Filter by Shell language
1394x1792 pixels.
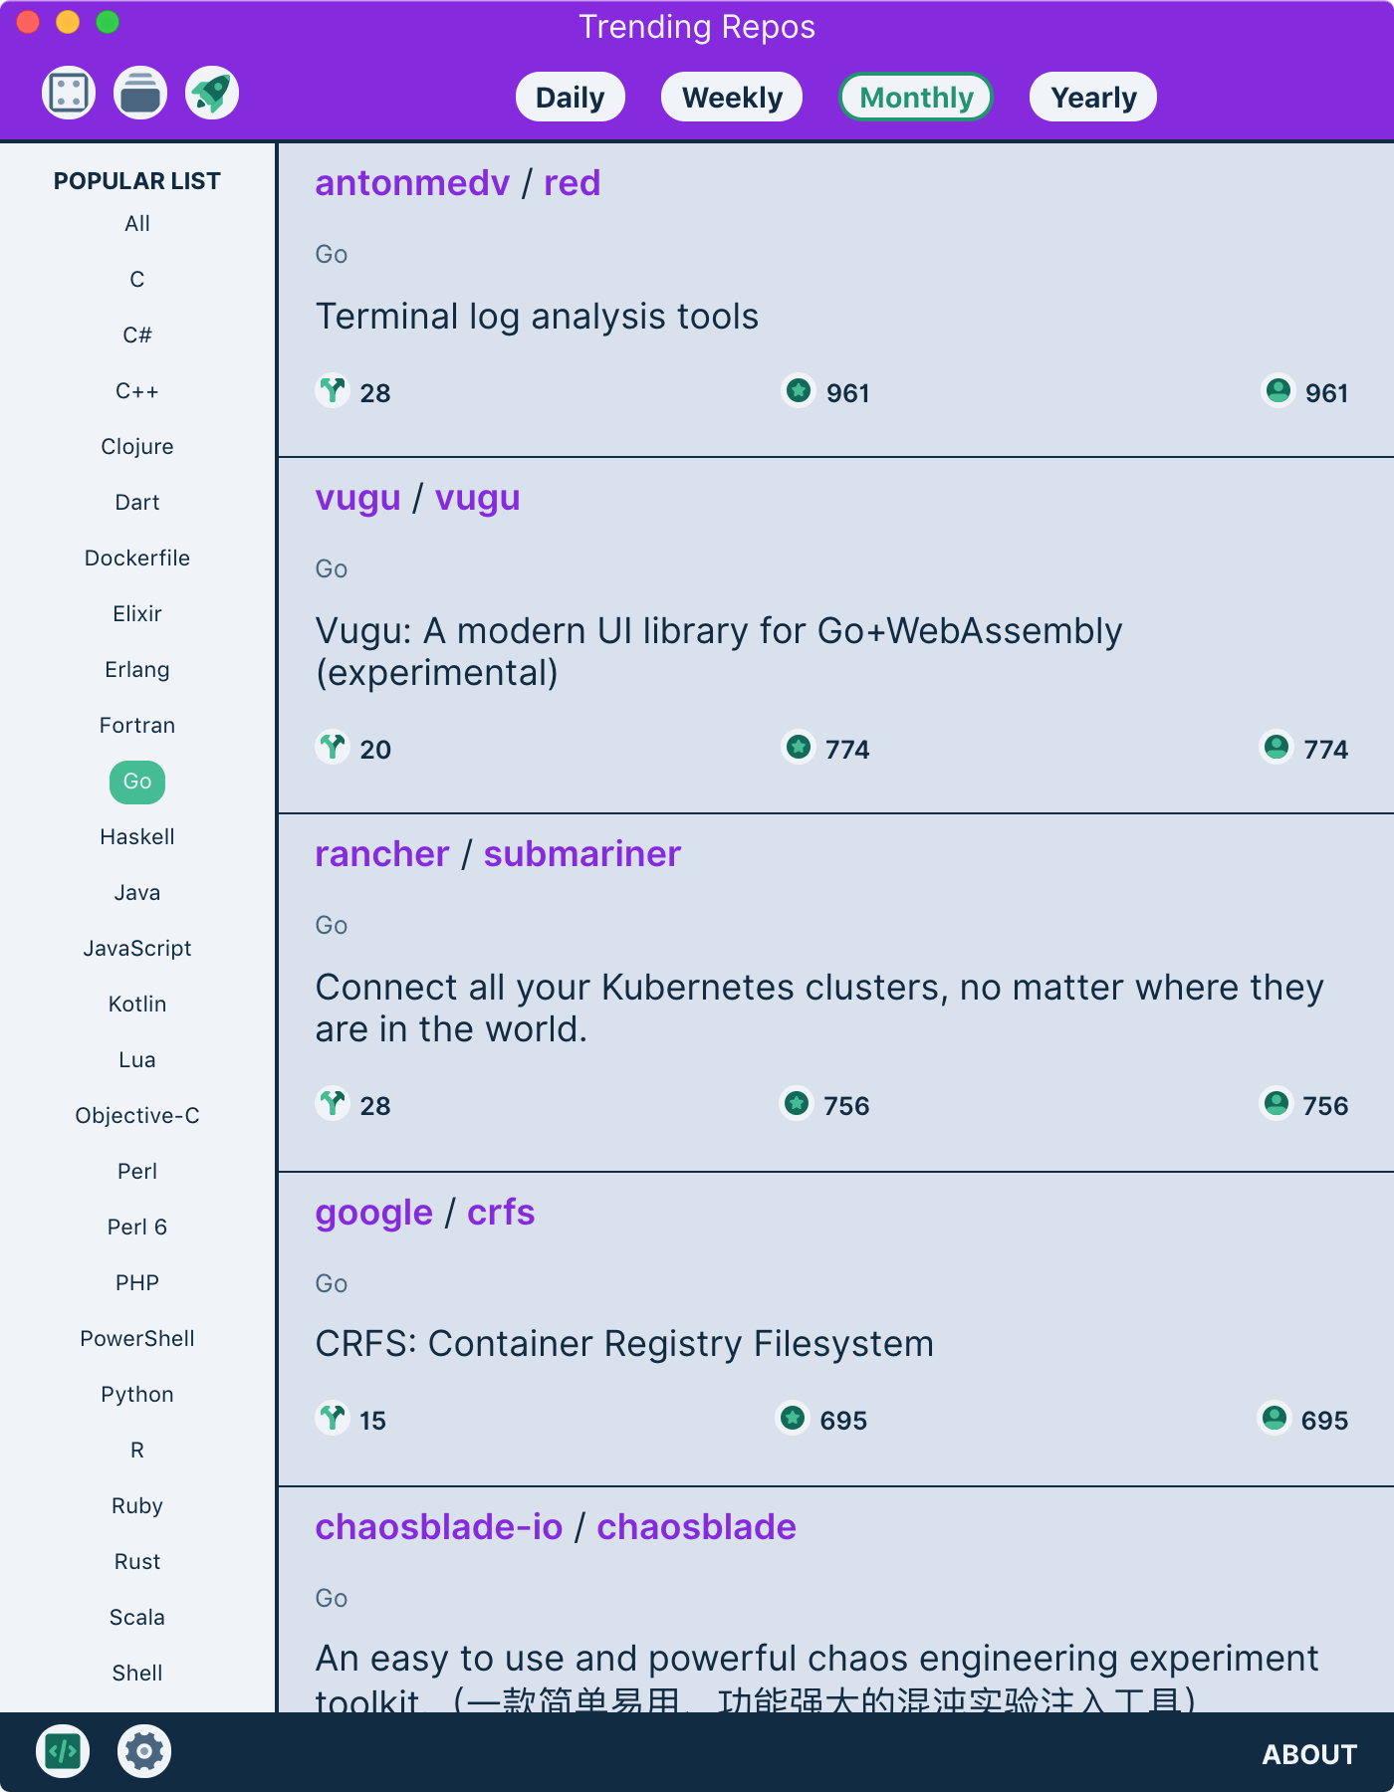137,1674
